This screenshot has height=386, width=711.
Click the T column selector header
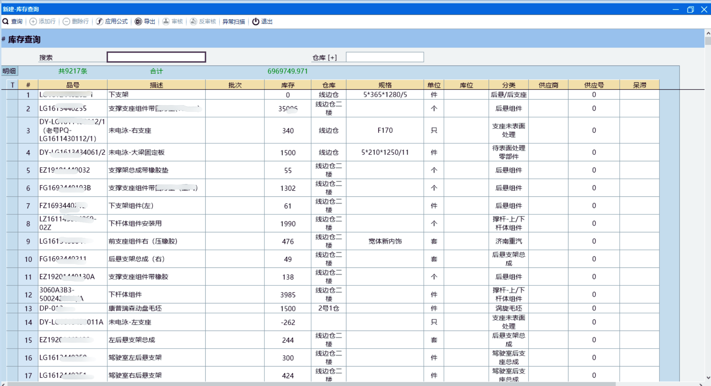click(12, 85)
